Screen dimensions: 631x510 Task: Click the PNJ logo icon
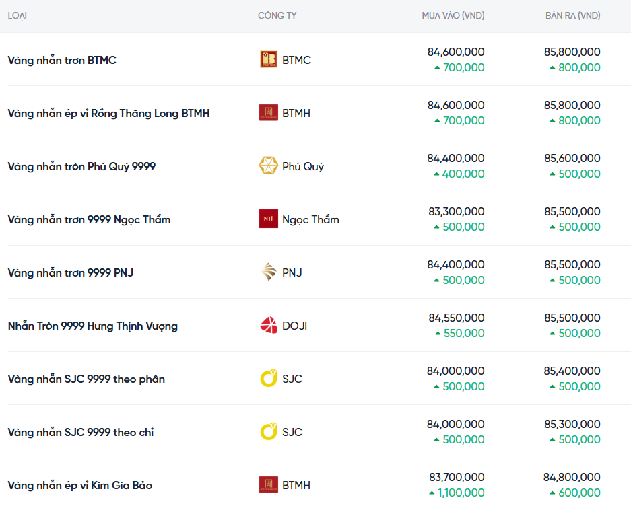[268, 272]
